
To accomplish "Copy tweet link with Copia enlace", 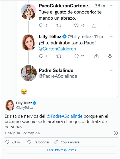I will (x=67, y=142).
